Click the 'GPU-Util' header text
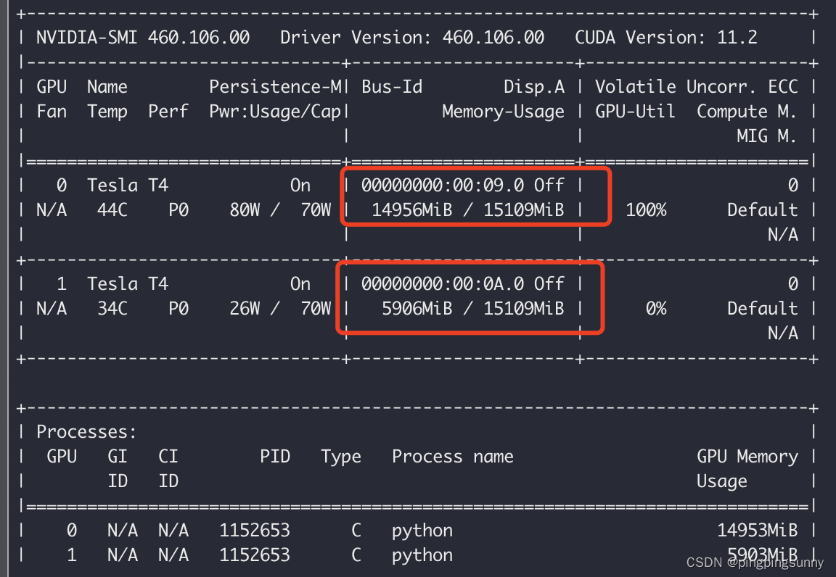 click(x=635, y=111)
